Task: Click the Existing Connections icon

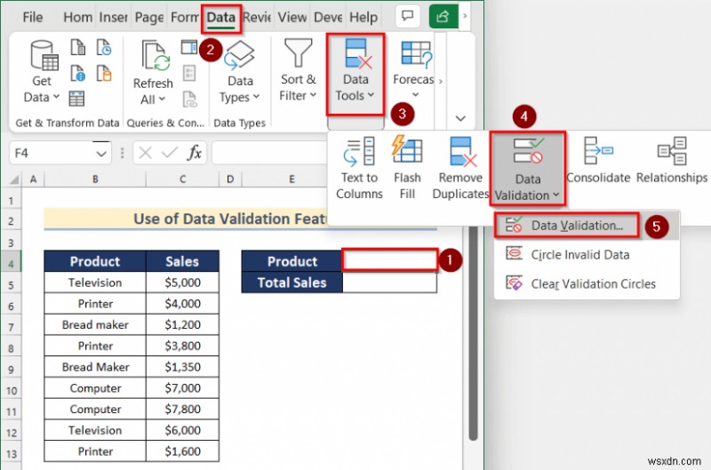Action: (104, 73)
